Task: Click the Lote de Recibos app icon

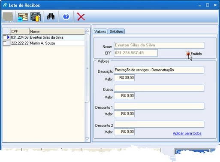Action: tap(5, 5)
